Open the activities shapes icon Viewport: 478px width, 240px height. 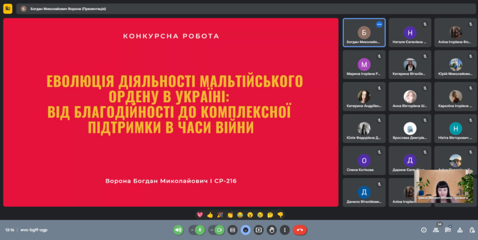point(460,230)
